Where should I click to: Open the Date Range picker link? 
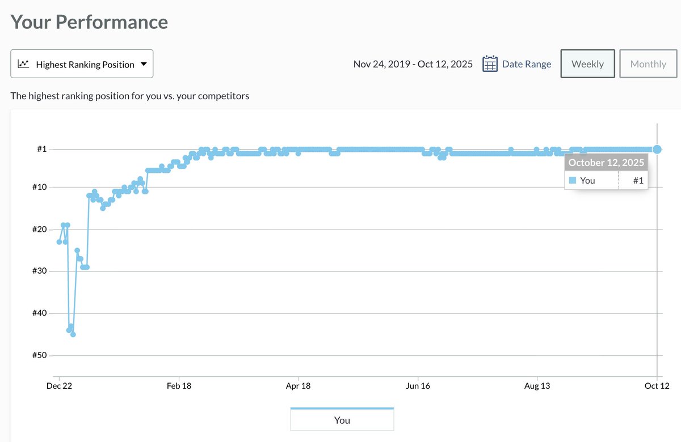(x=526, y=64)
